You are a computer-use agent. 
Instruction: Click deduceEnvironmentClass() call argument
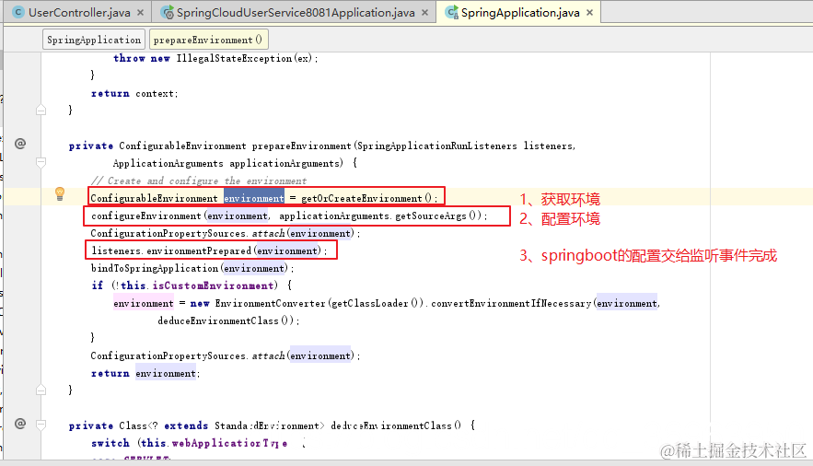pos(226,320)
